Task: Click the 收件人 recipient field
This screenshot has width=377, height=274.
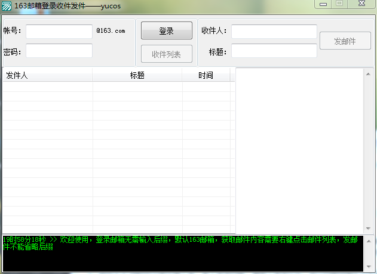Action: pyautogui.click(x=274, y=31)
